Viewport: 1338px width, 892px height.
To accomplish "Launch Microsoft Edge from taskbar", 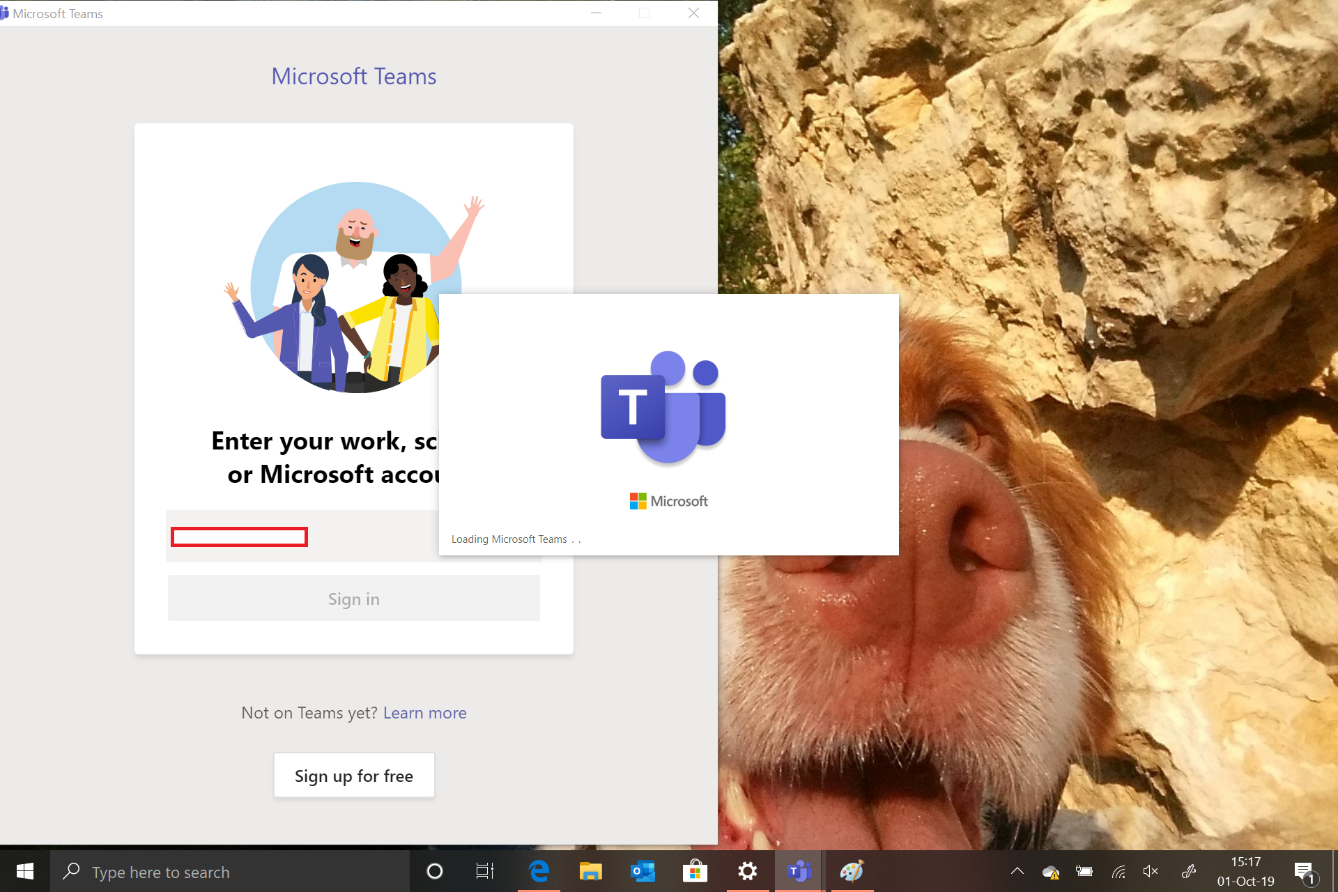I will [539, 871].
